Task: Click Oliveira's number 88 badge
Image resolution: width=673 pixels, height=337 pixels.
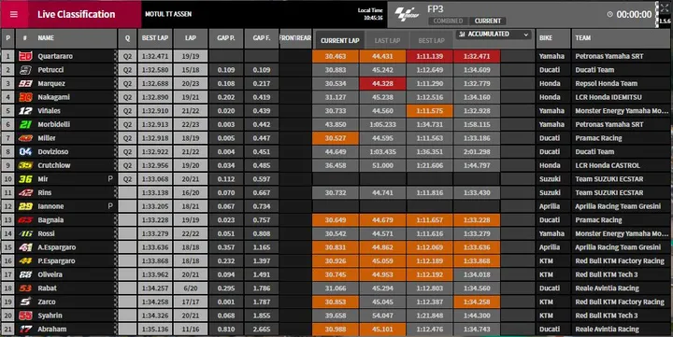Action: [25, 274]
